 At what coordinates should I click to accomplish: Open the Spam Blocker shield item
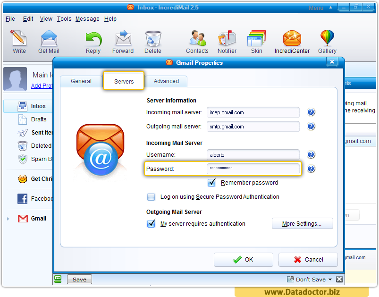[35, 159]
